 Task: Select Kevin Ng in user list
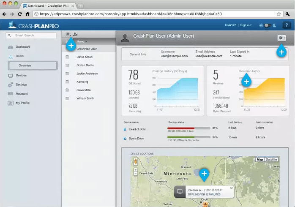coord(82,82)
